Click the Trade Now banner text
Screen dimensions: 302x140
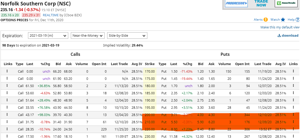261,3
